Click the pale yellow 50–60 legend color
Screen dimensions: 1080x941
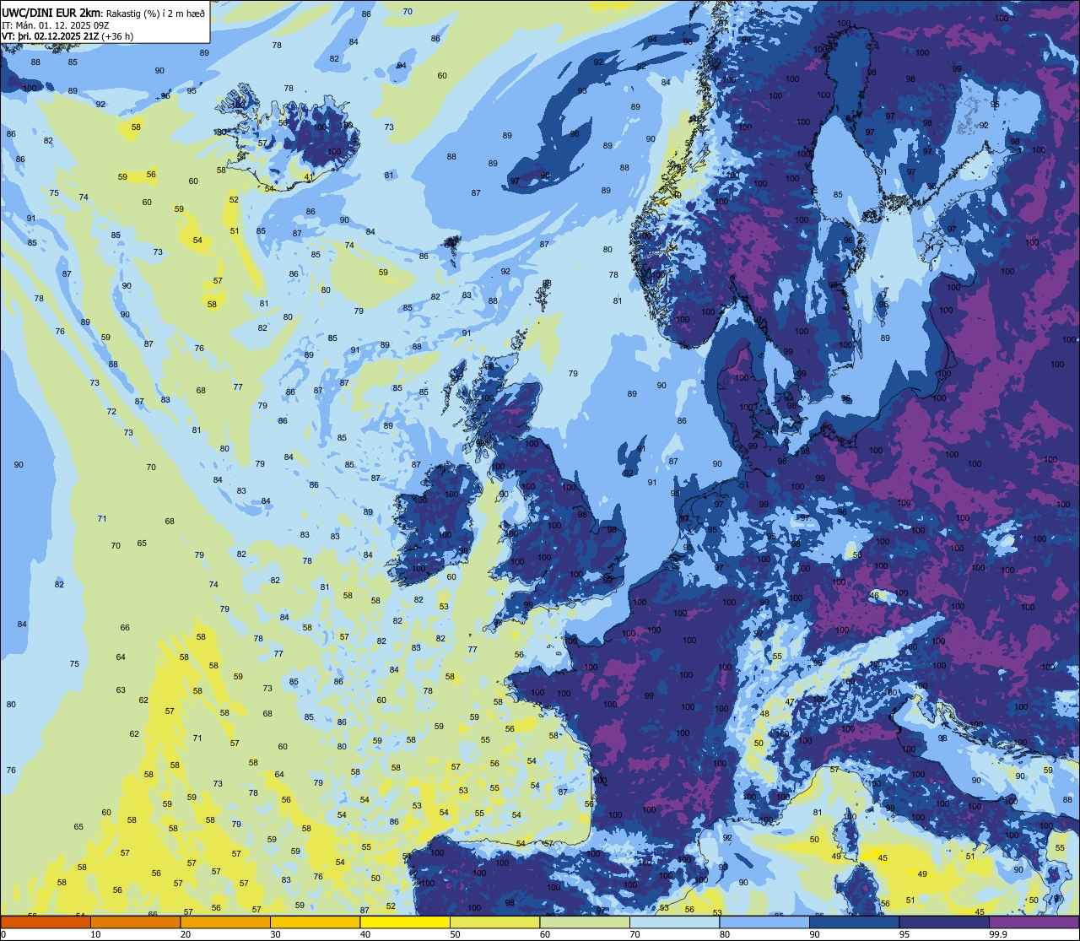pyautogui.click(x=494, y=922)
